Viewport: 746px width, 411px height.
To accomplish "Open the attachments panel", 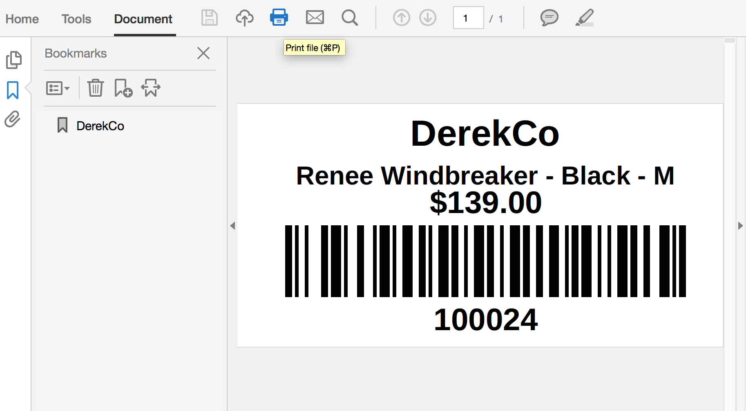I will (13, 119).
